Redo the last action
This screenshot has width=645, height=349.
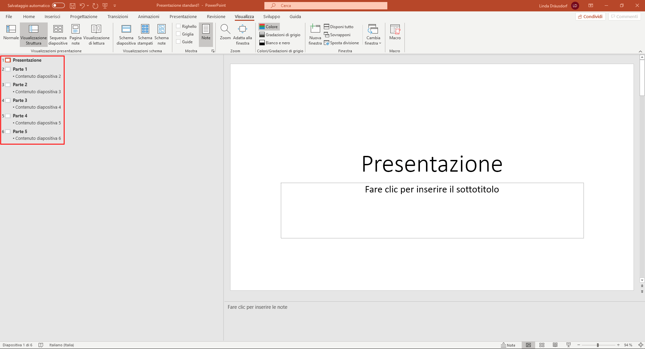(x=95, y=6)
